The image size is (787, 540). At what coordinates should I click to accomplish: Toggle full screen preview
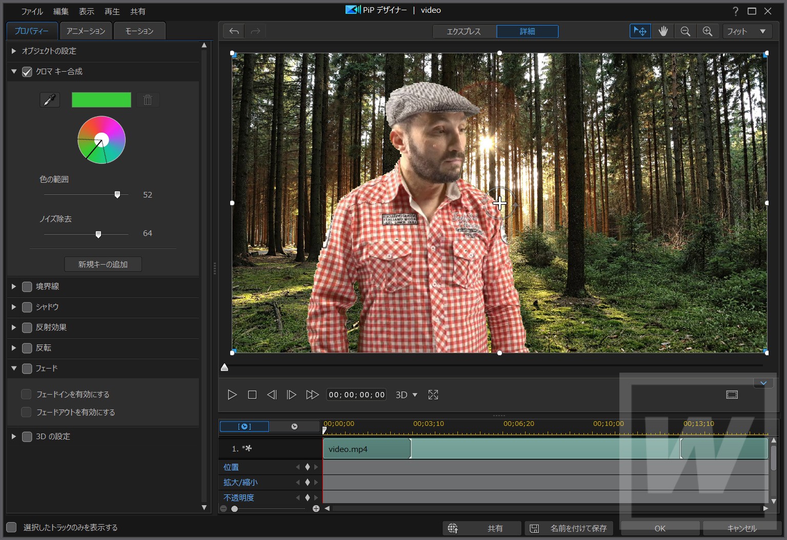tap(433, 395)
